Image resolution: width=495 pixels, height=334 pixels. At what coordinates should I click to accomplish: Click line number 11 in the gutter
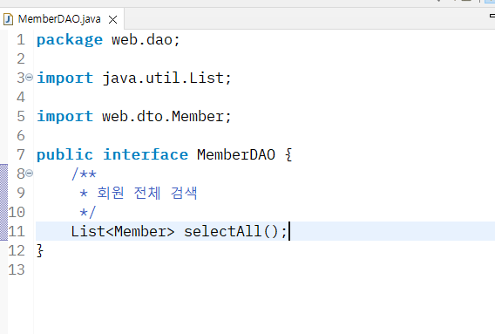coord(17,231)
